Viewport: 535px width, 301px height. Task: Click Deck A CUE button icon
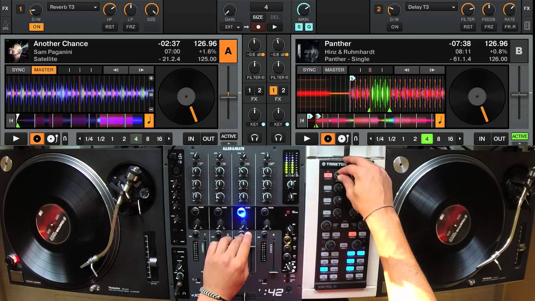point(37,139)
